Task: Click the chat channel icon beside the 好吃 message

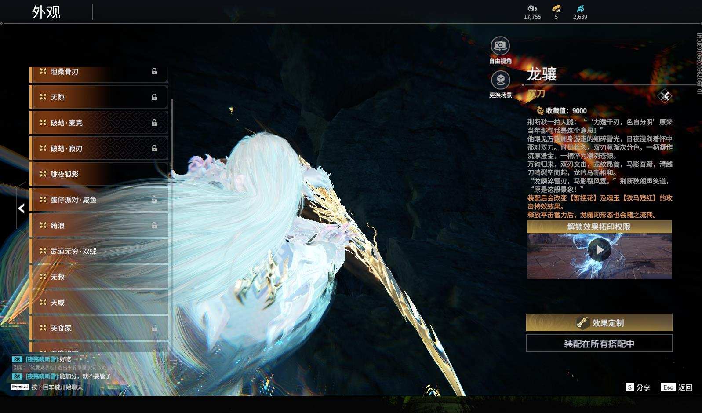Action: point(17,359)
